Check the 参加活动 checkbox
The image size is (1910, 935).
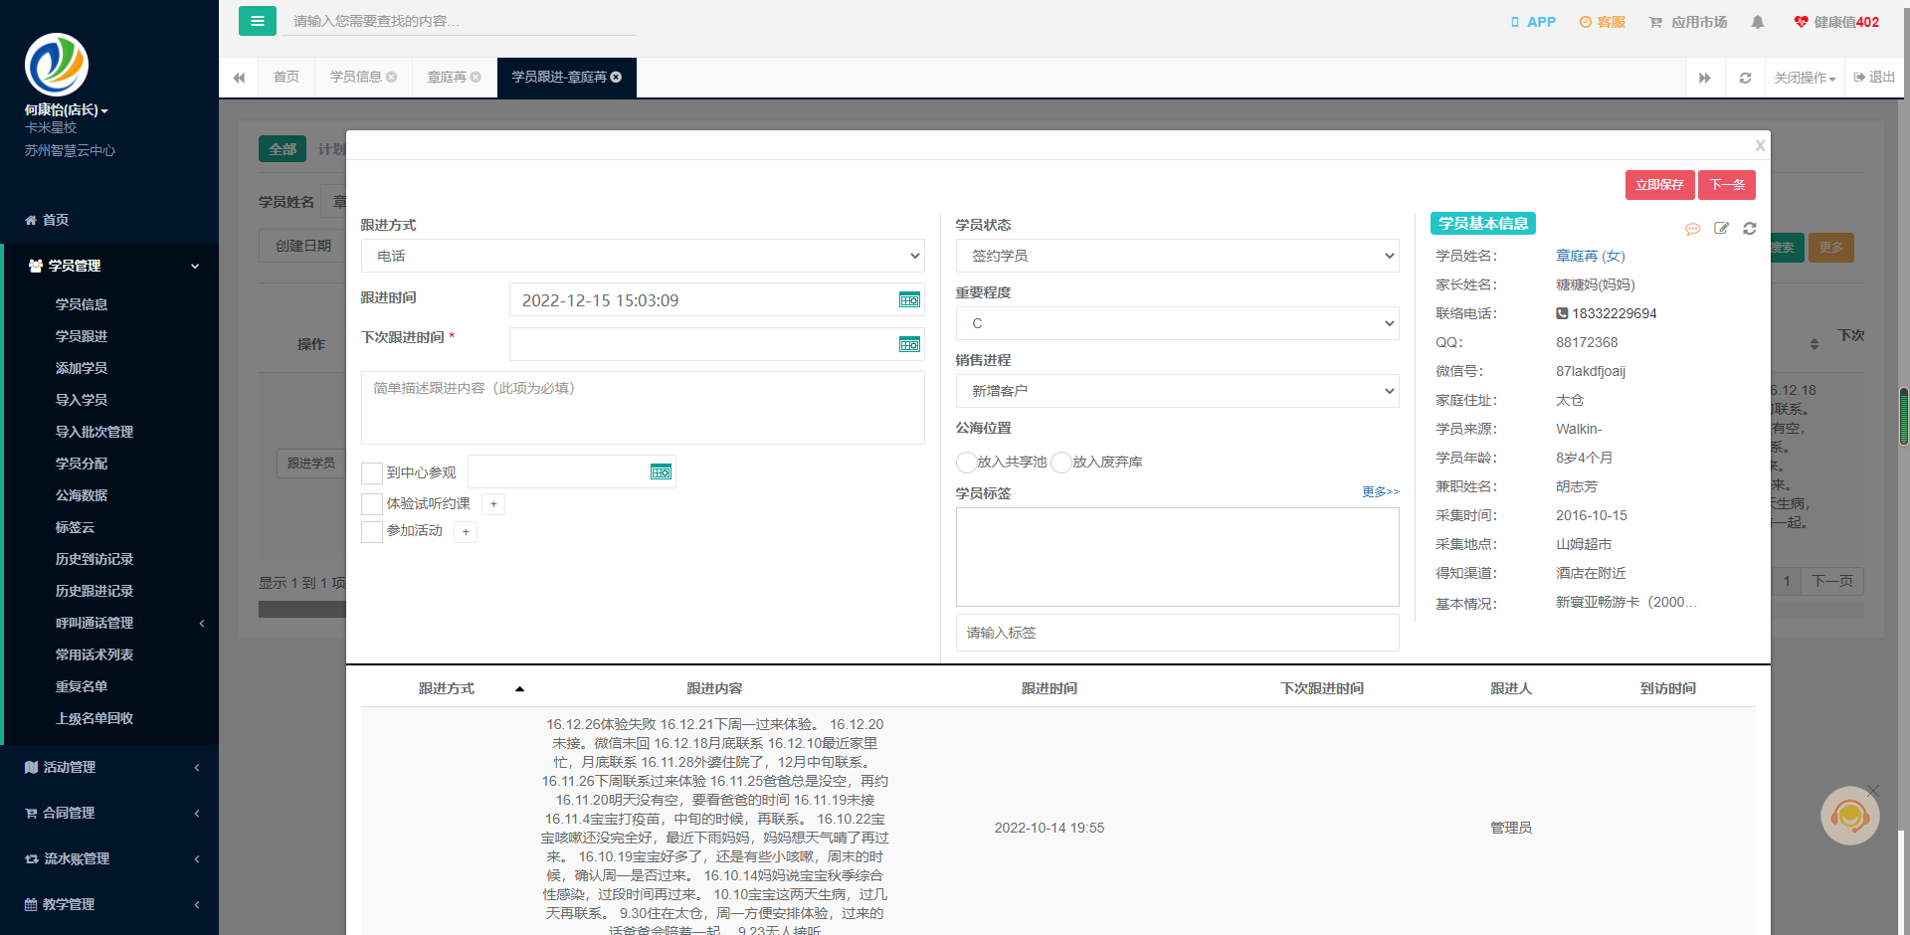coord(372,531)
